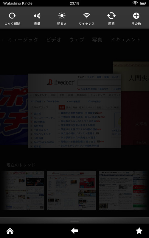The width and height of the screenshot is (149, 238).
Task: Open the 人間失格 book cover in the carousel
Action: click(135, 104)
